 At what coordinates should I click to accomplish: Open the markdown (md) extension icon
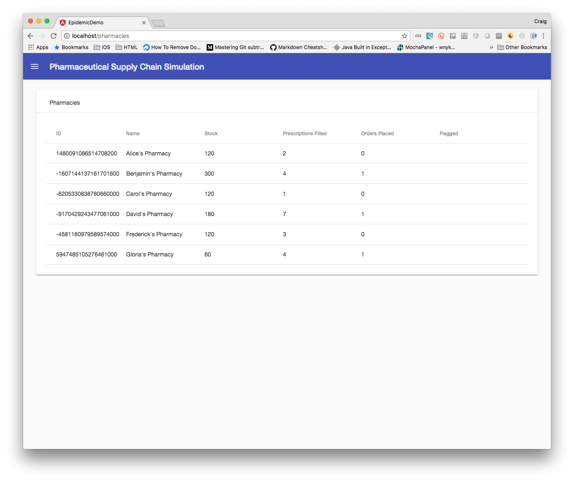point(499,36)
